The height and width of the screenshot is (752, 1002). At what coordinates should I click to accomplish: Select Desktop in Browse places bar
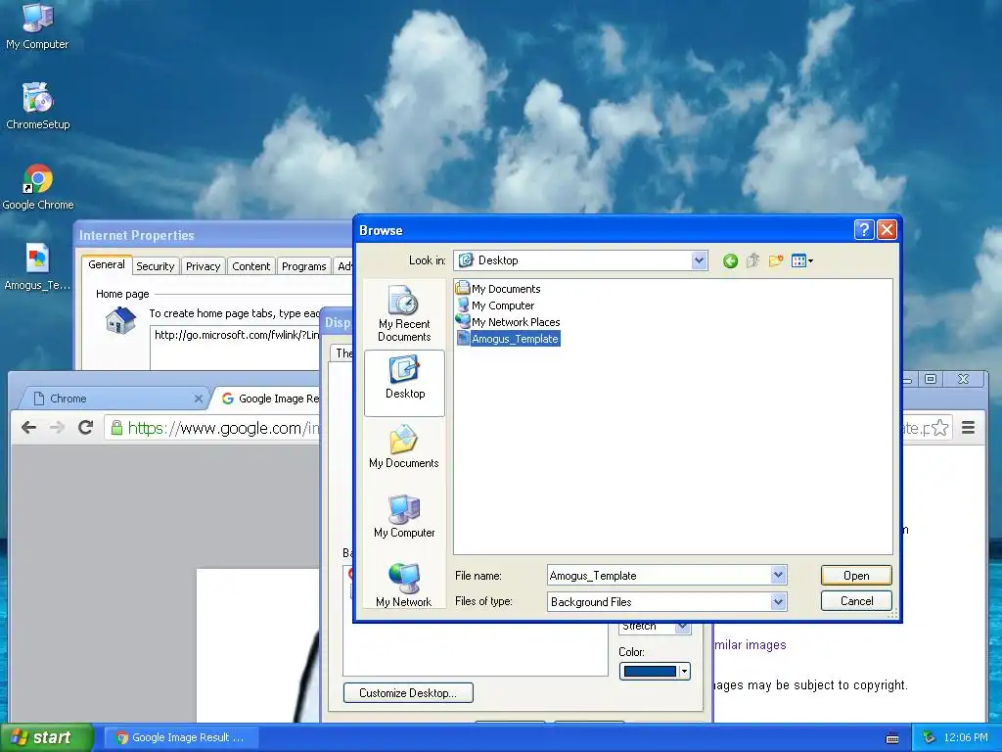click(404, 383)
